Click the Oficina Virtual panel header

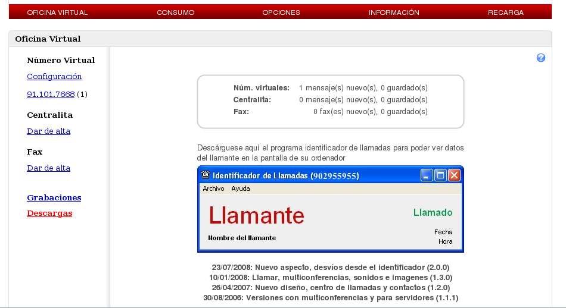[x=48, y=39]
